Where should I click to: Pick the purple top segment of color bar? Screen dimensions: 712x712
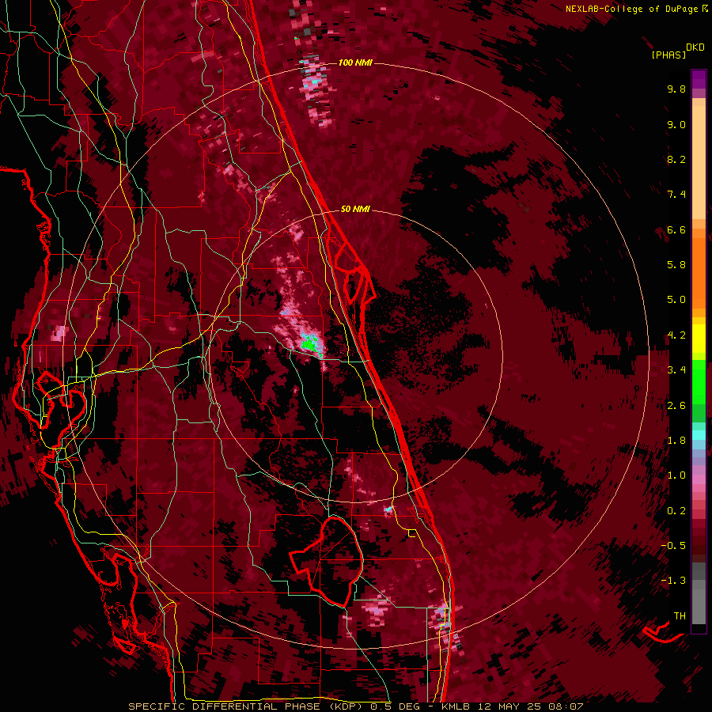pyautogui.click(x=699, y=79)
